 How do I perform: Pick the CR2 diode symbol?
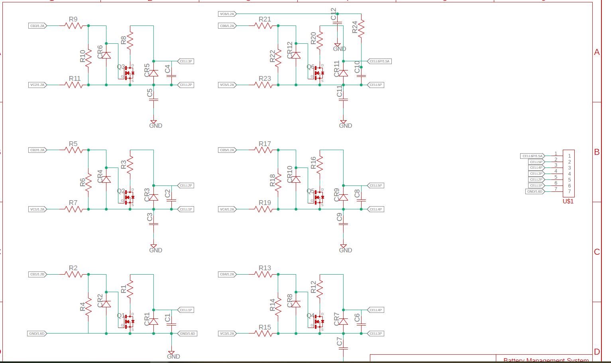point(106,304)
